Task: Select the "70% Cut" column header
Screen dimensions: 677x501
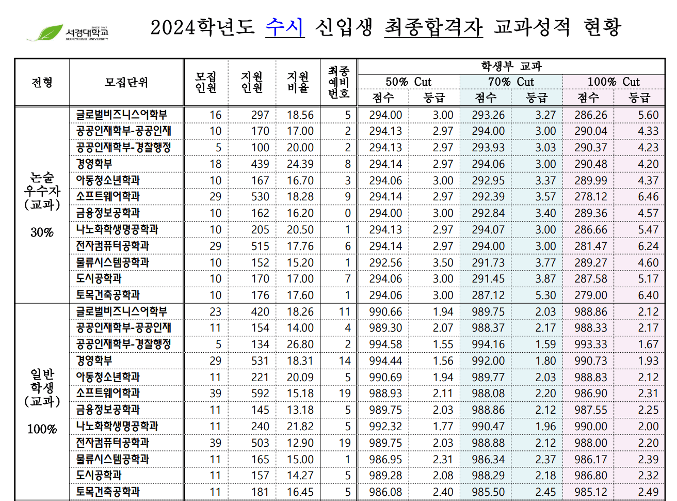Action: (512, 82)
